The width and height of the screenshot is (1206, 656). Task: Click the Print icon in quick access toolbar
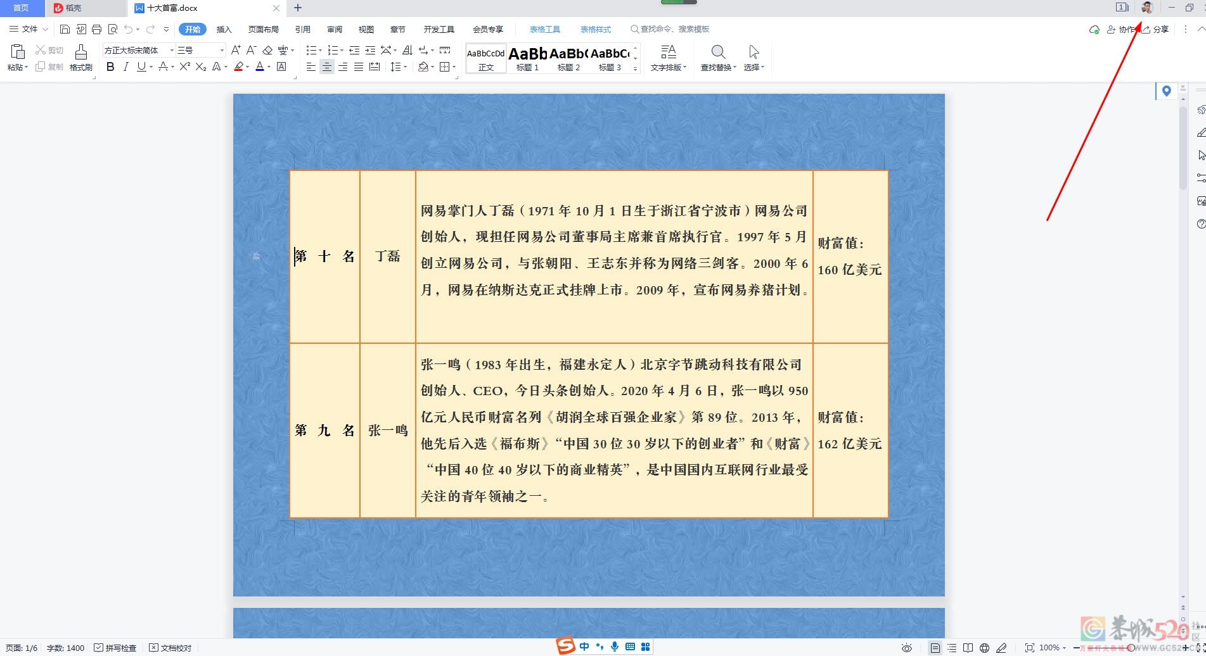coord(96,29)
